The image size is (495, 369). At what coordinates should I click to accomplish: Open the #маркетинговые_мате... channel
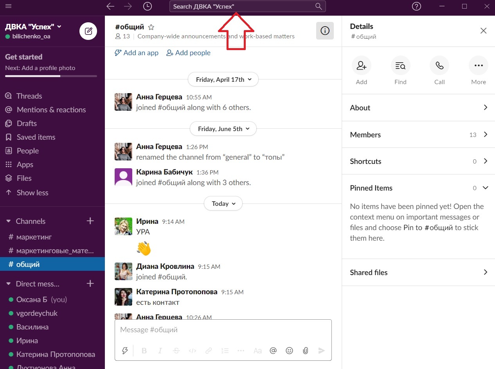click(52, 250)
